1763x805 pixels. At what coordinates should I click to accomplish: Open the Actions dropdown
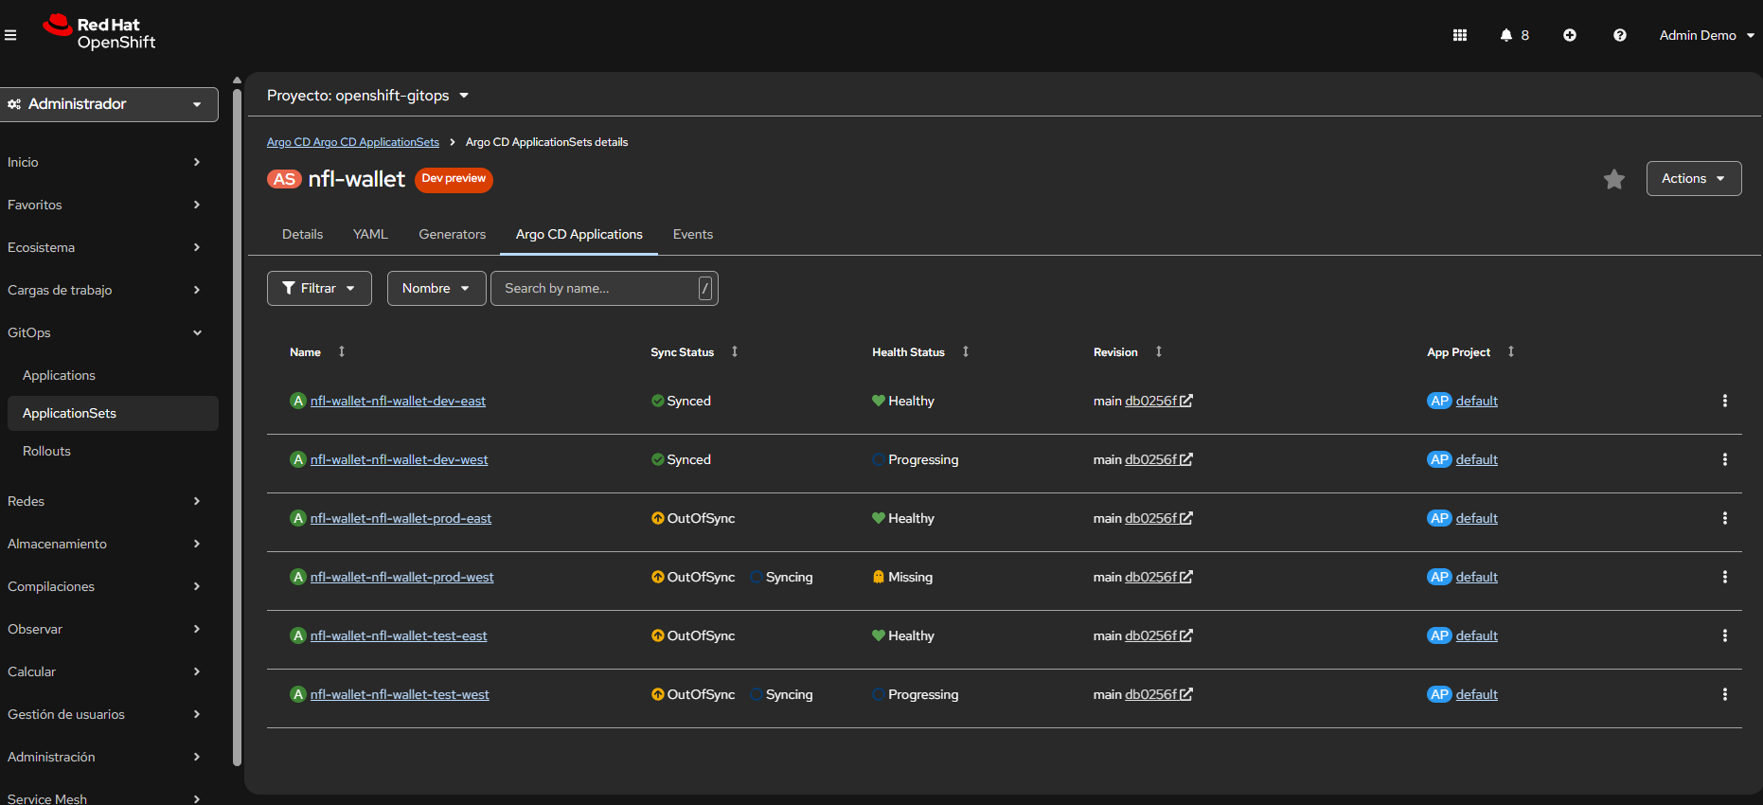coord(1693,178)
